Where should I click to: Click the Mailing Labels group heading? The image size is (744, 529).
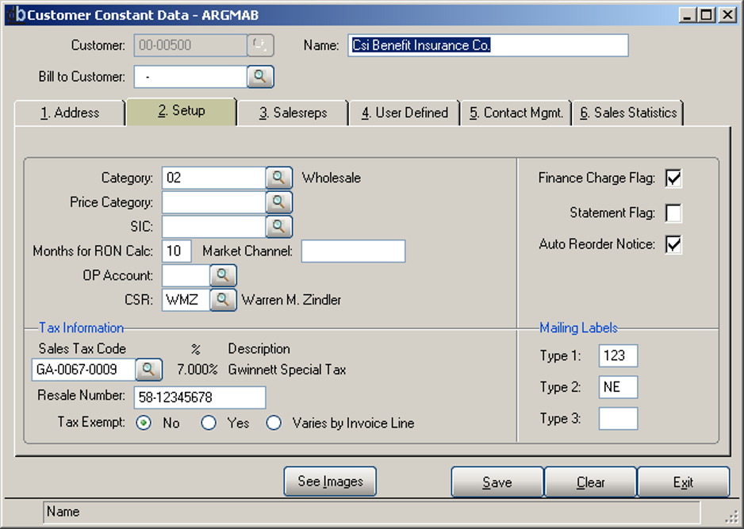[578, 328]
